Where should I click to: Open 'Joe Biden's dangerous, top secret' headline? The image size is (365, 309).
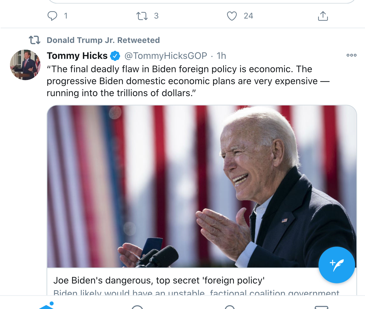(159, 280)
